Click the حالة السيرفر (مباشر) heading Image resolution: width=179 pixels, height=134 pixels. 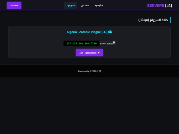pyautogui.click(x=153, y=20)
